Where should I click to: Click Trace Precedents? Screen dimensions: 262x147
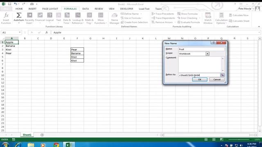(163, 14)
